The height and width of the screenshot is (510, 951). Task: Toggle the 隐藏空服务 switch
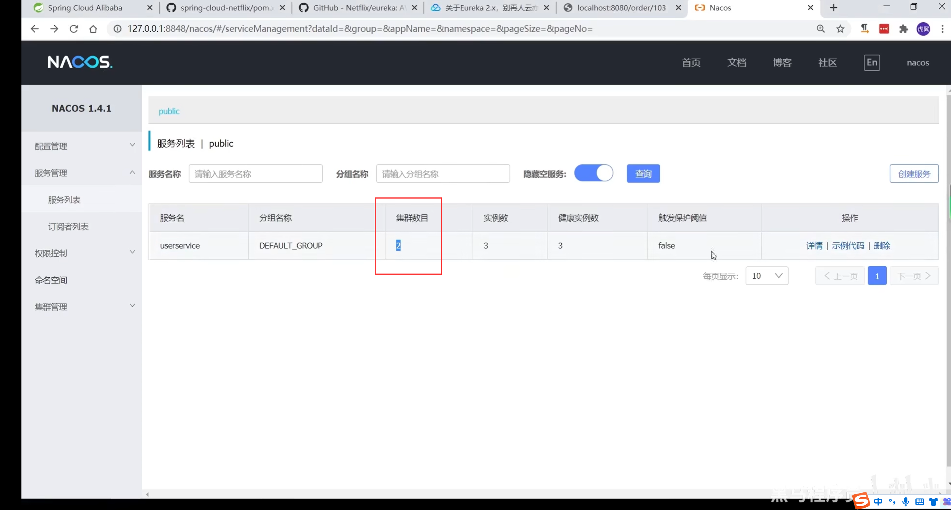(x=594, y=173)
